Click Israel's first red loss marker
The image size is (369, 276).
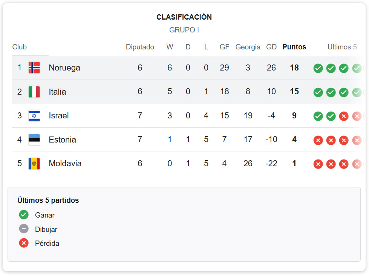343,117
